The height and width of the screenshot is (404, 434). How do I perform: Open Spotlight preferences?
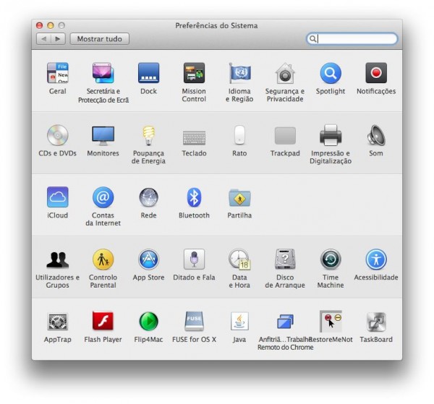click(331, 73)
